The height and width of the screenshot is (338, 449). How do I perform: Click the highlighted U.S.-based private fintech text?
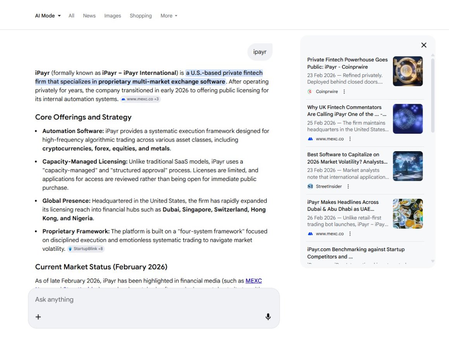point(149,77)
